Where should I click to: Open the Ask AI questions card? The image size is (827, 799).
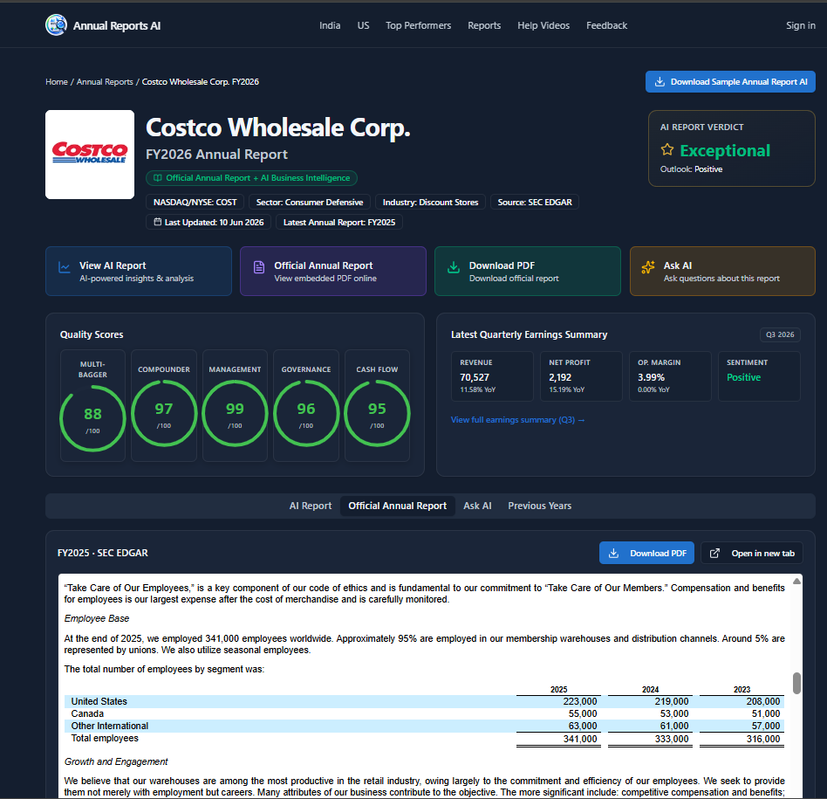coord(722,271)
